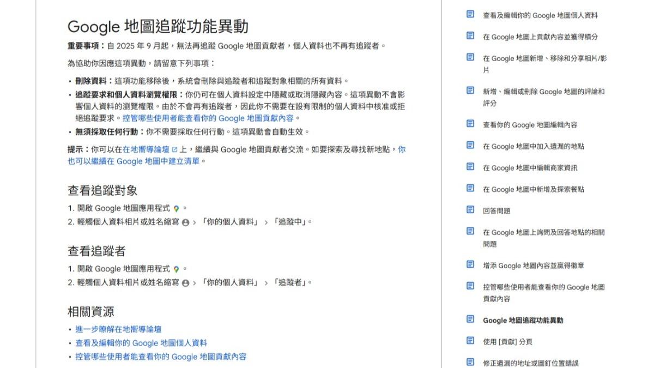Click the bold bullet label 刪除資料
Image resolution: width=654 pixels, height=368 pixels.
[95, 81]
